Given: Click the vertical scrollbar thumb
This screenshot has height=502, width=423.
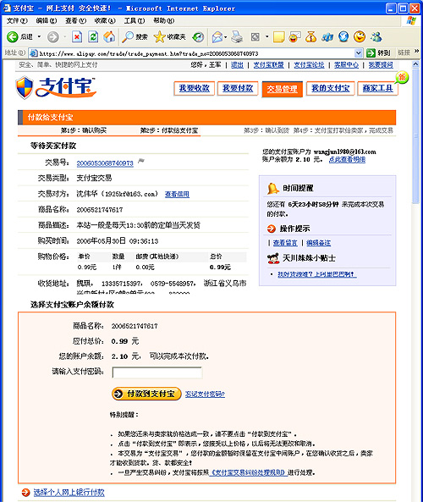Looking at the screenshot, I should click(x=415, y=137).
